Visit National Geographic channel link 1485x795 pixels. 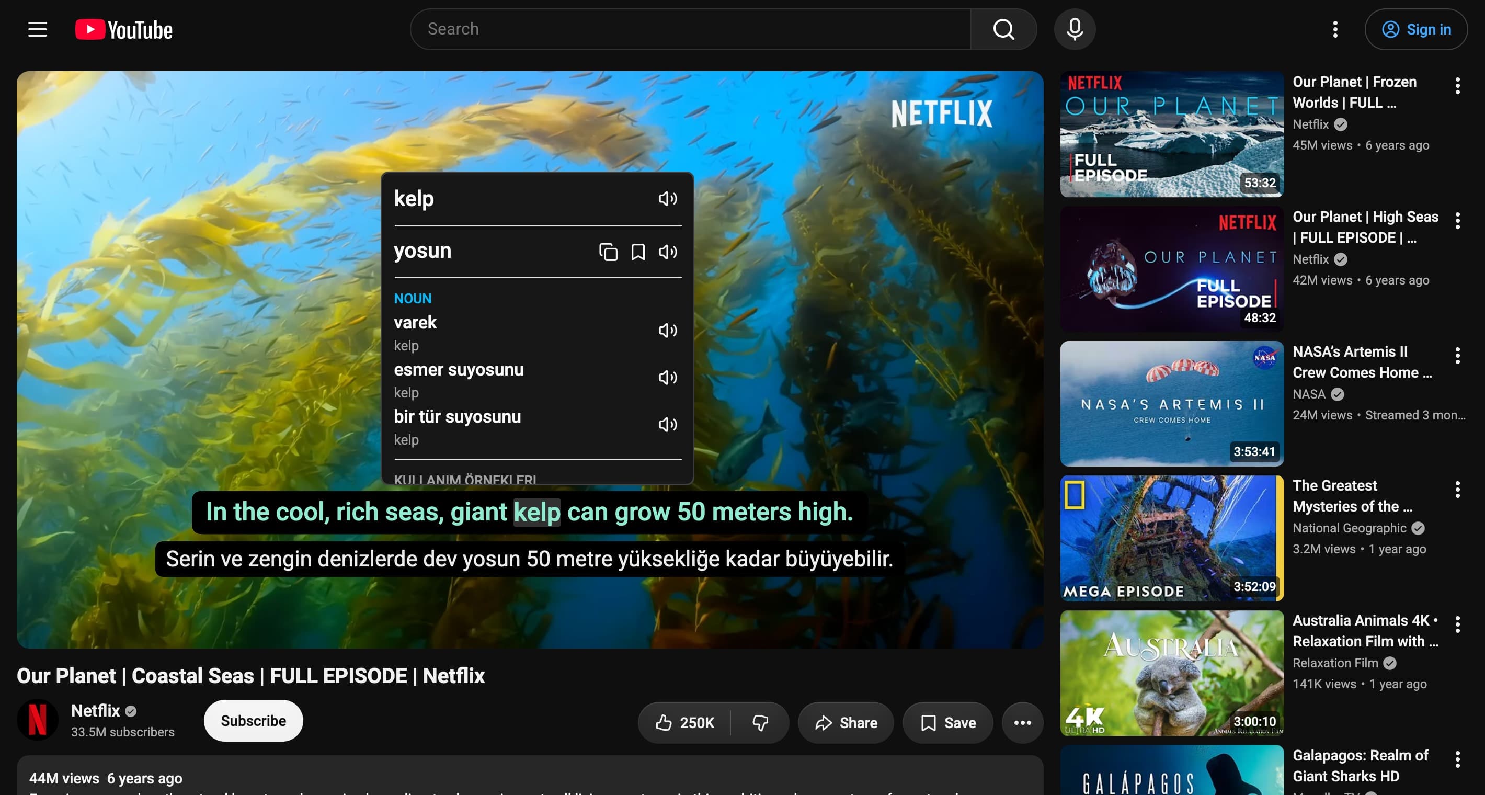pyautogui.click(x=1350, y=528)
